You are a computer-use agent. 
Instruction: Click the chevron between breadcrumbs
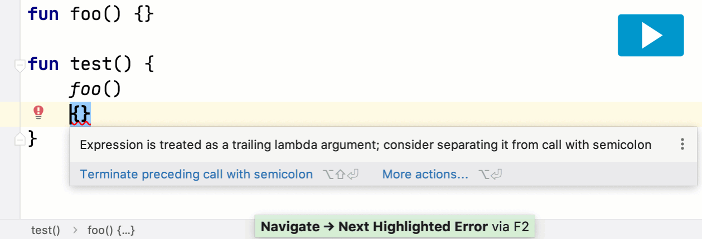point(75,230)
